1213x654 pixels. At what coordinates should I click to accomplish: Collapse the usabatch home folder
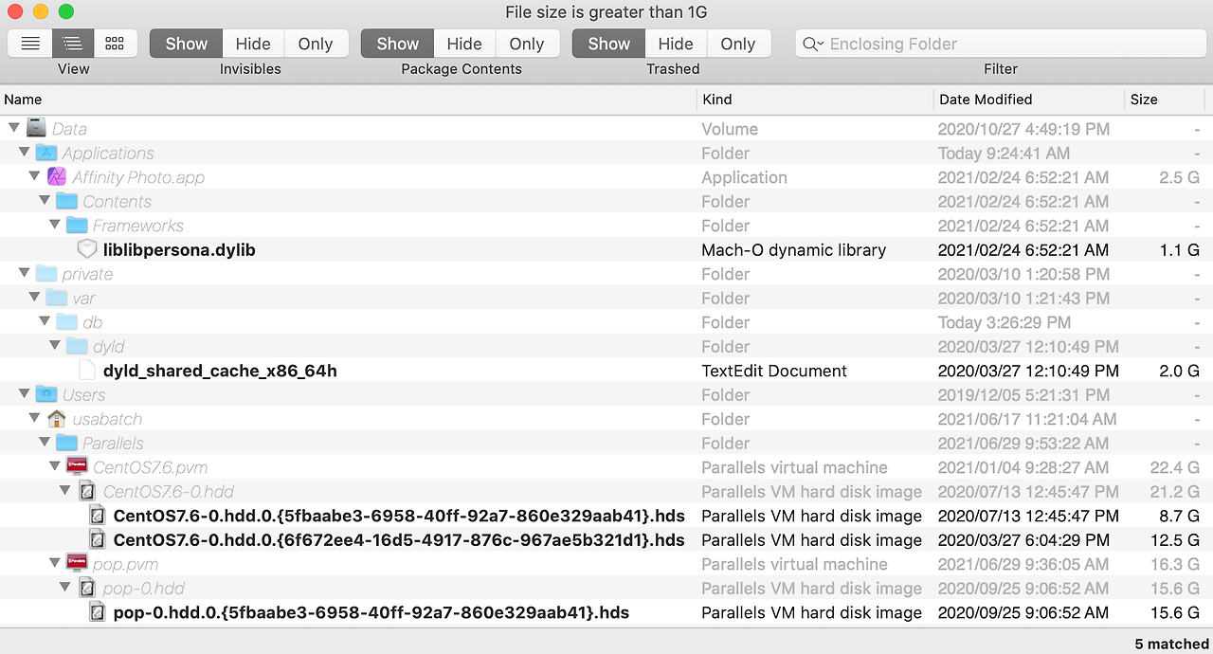(34, 419)
